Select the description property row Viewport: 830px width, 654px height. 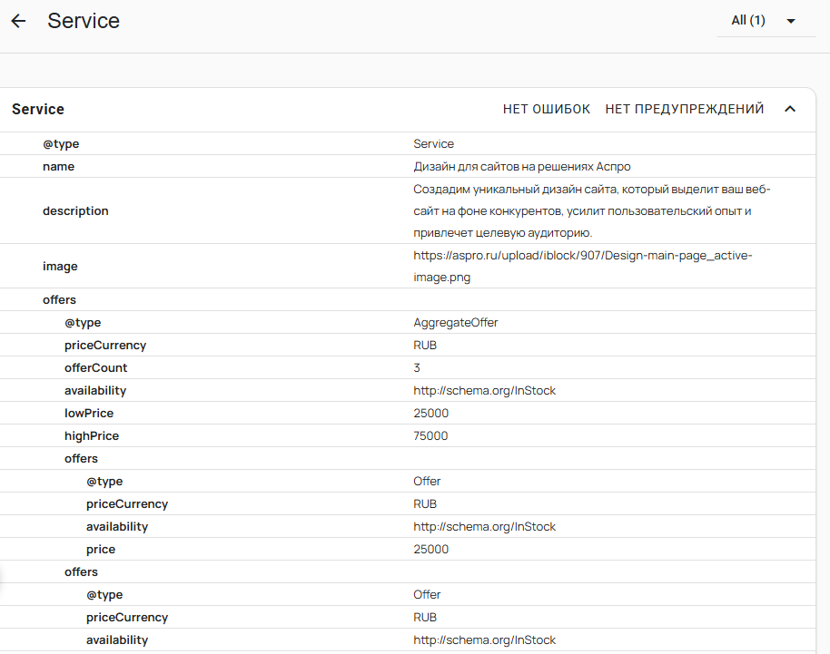click(75, 210)
